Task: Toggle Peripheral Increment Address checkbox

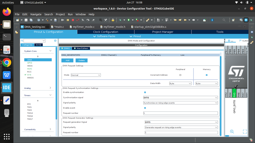Action: coord(180,75)
